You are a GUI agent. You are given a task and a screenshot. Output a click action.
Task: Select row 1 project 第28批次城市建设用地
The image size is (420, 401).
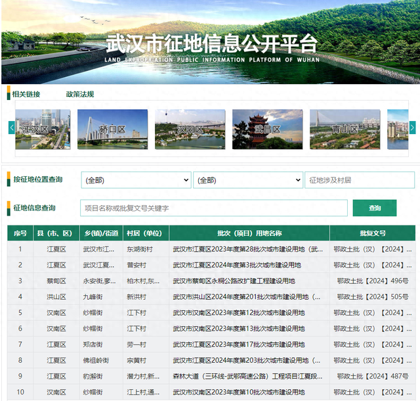click(x=247, y=249)
